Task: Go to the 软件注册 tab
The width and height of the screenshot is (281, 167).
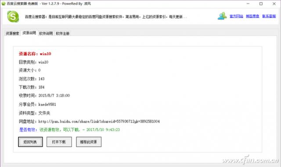Action: click(63, 33)
